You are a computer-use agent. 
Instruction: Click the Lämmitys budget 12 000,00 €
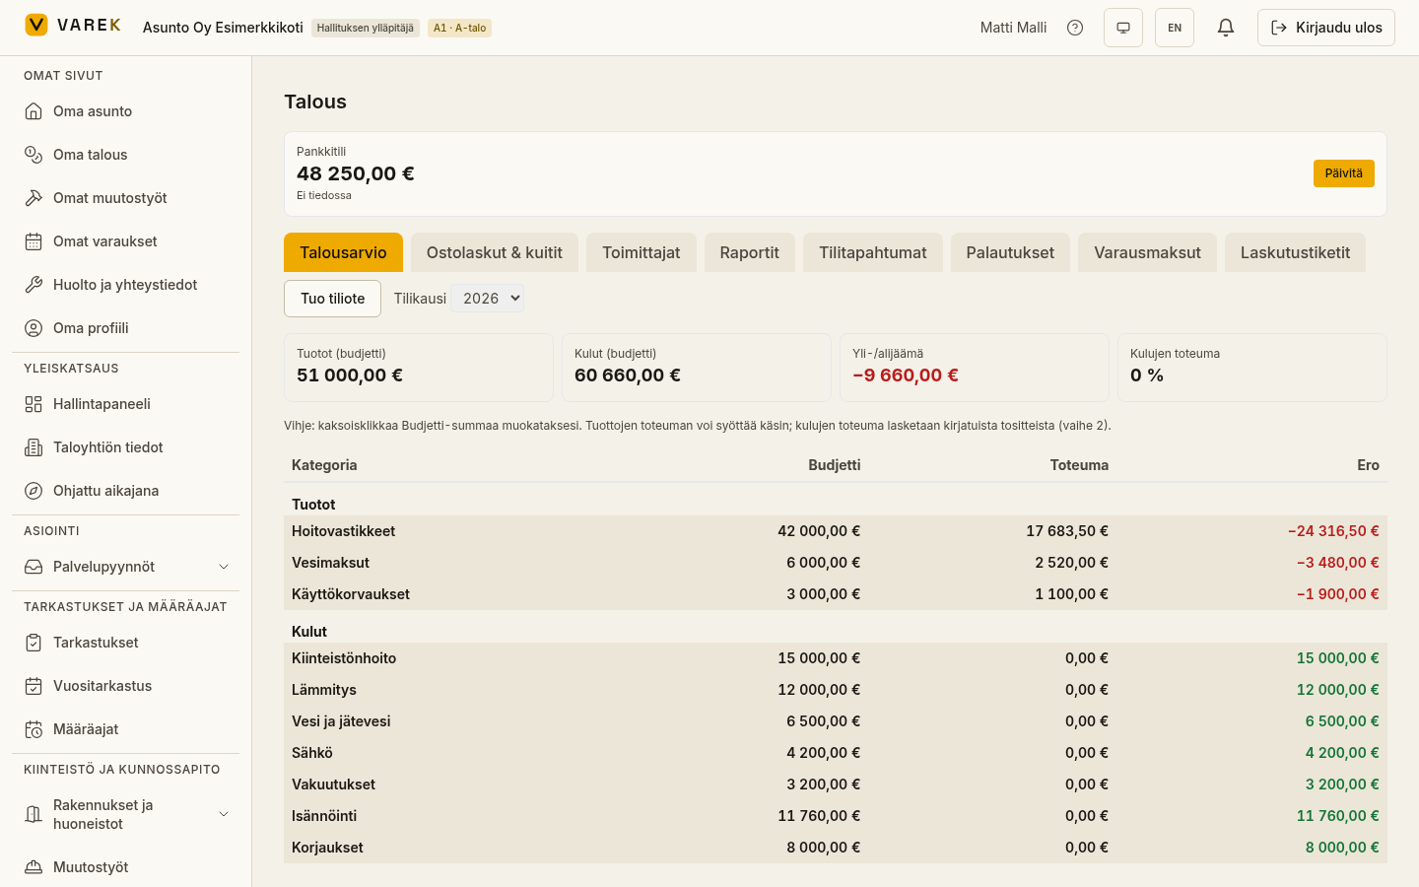(x=819, y=690)
